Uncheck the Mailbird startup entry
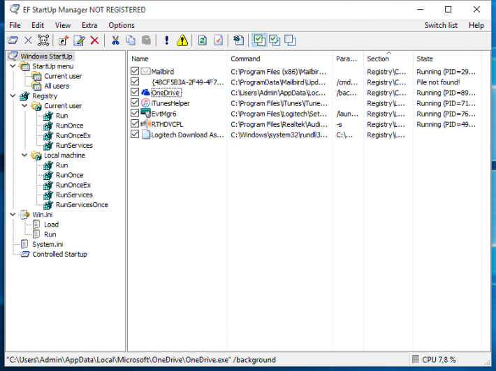Viewport: 496px width, 371px height. pos(135,71)
